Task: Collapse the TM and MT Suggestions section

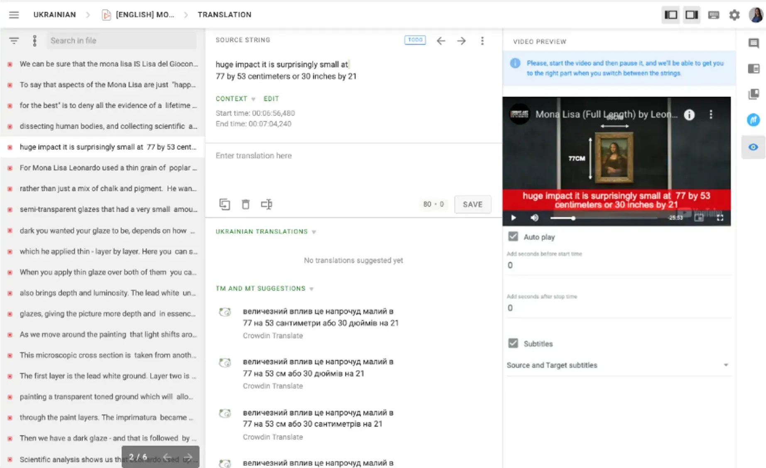Action: 311,289
